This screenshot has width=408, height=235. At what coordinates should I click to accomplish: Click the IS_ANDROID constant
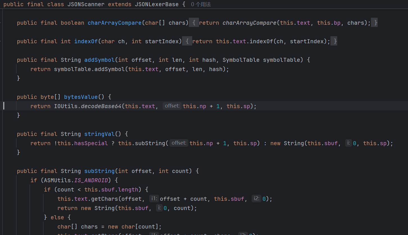click(x=91, y=180)
